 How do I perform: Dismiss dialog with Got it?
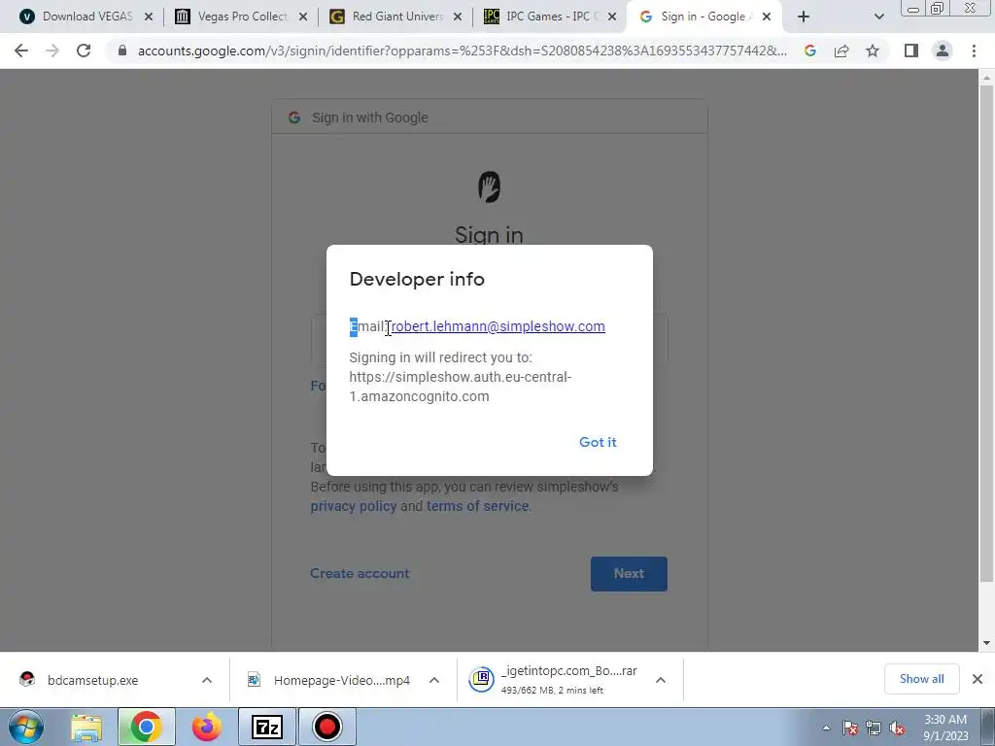coord(598,442)
